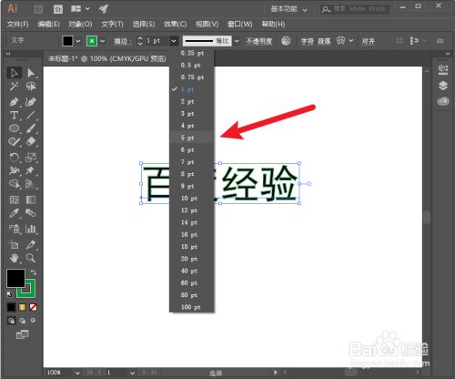Open the 文字(T) menu

tap(112, 24)
